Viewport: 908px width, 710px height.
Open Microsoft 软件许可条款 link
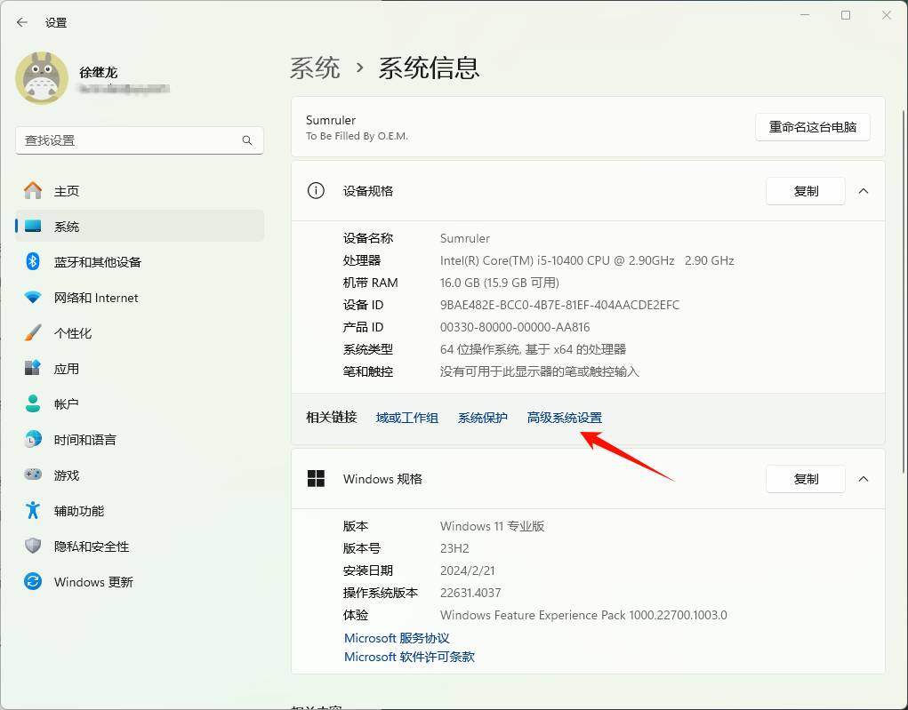pyautogui.click(x=409, y=658)
